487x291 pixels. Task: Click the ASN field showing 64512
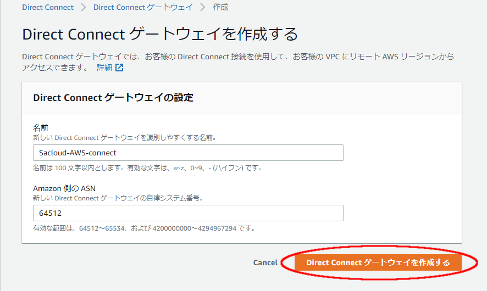pyautogui.click(x=188, y=213)
